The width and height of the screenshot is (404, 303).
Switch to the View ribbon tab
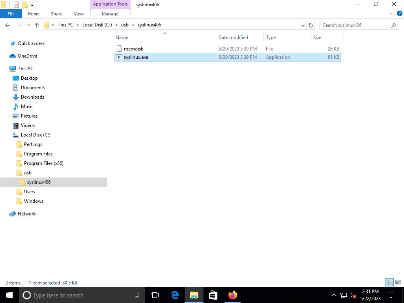79,14
